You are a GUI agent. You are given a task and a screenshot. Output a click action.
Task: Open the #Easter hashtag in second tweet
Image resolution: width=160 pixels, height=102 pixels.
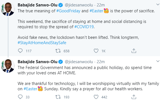[x=30, y=89]
